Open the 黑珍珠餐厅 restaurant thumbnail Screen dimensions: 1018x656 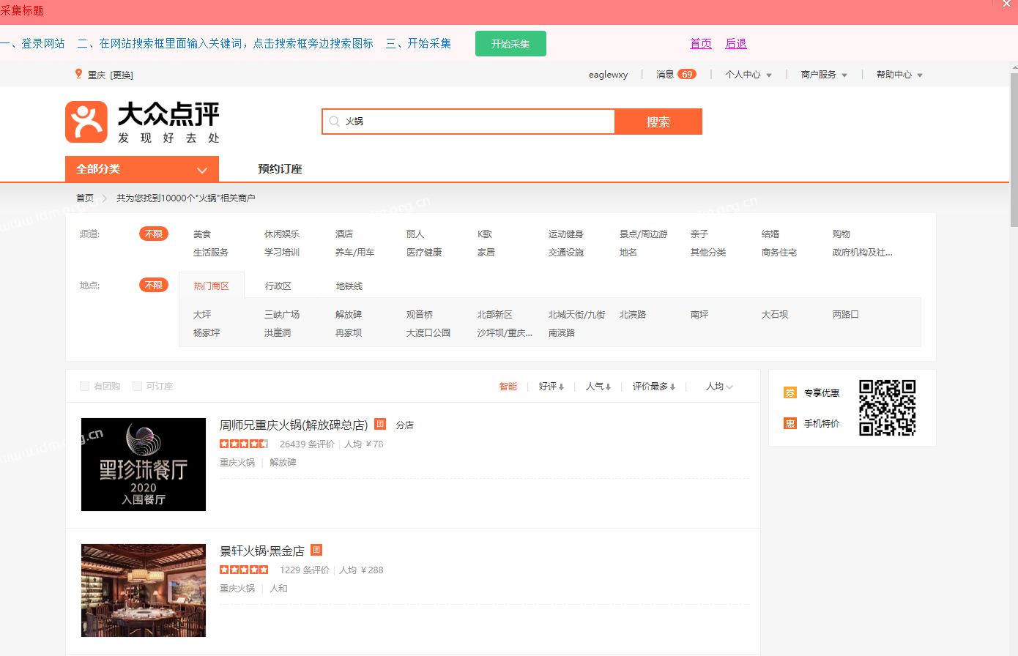click(144, 464)
